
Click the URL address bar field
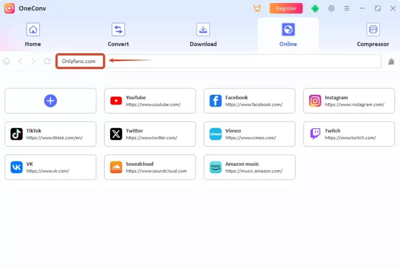pyautogui.click(x=218, y=61)
